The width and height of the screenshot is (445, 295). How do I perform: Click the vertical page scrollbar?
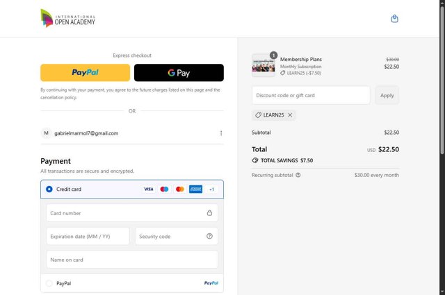(x=442, y=81)
